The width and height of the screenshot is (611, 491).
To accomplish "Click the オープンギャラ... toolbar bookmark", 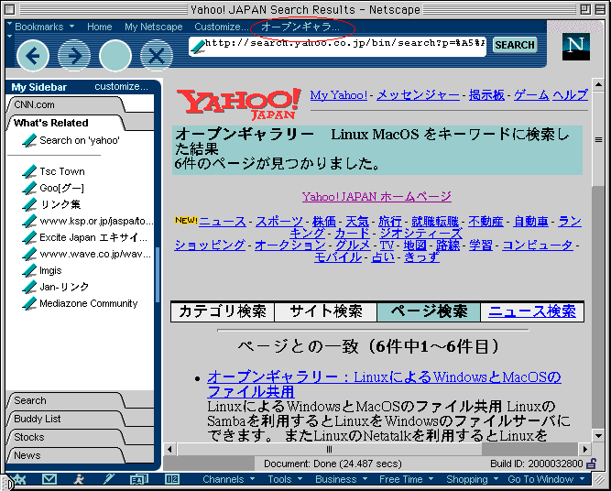I will 300,27.
